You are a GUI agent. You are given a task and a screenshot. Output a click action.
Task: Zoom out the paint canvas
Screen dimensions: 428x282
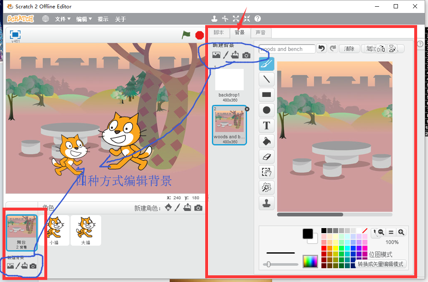point(381,232)
